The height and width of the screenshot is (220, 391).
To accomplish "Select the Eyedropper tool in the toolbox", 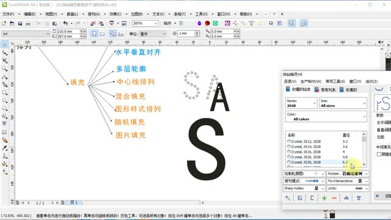I will click(x=4, y=148).
